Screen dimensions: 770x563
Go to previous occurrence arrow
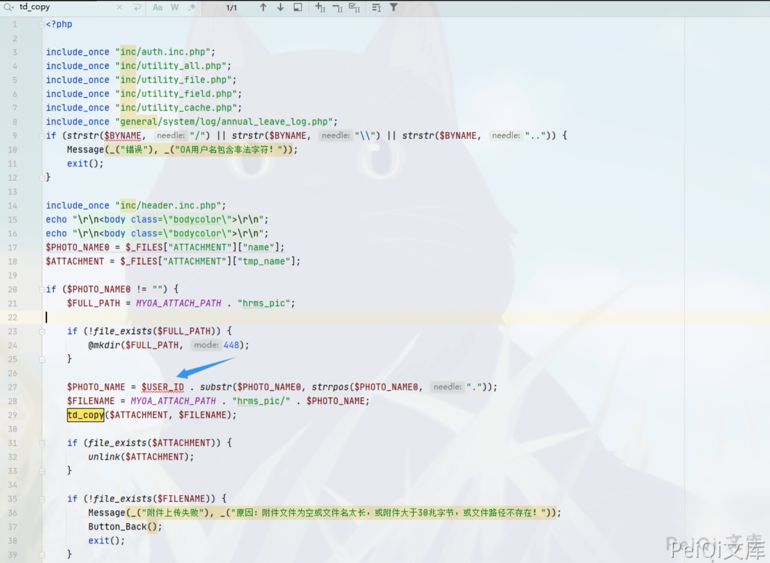(x=263, y=7)
